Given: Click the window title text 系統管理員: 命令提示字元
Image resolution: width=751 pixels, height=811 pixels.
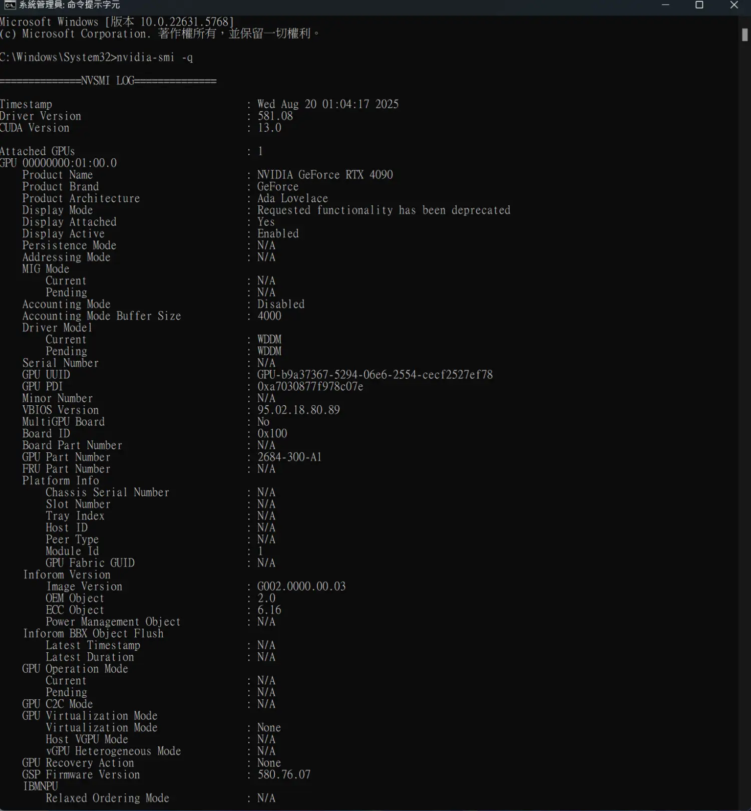Looking at the screenshot, I should point(70,5).
